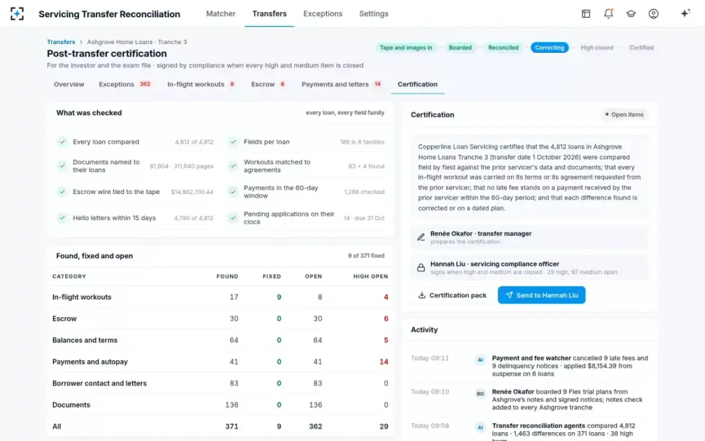This screenshot has height=441, width=705.
Task: Click the check icon beside Fields per loan
Action: tap(233, 142)
